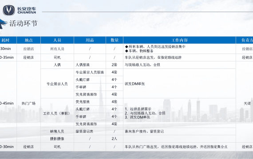Screen dimensions: 253x159
Task: Click the 天诺 responsible party cell
Action: [x=247, y=103]
